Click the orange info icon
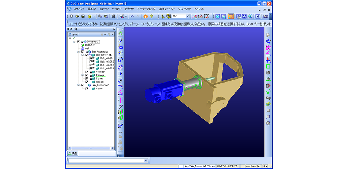This screenshot has width=338, height=169. click(146, 17)
